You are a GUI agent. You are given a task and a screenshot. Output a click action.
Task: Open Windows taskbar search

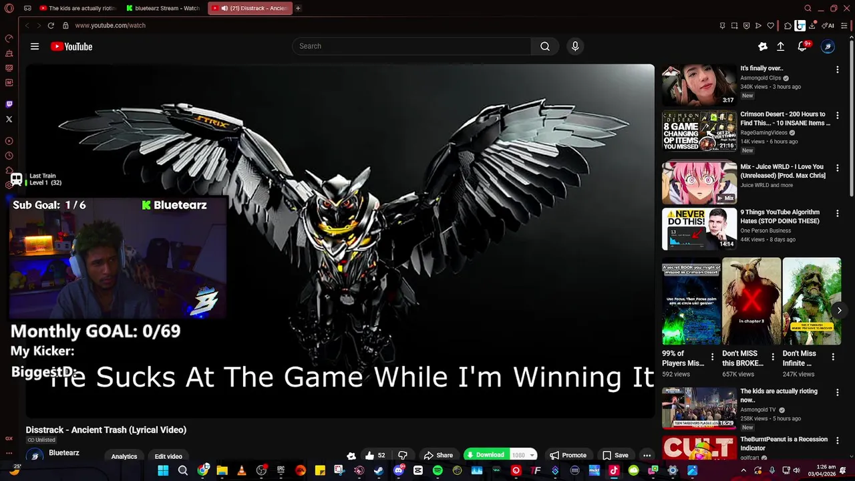coord(182,471)
